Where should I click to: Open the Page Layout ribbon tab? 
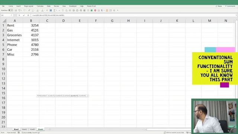click(x=29, y=6)
